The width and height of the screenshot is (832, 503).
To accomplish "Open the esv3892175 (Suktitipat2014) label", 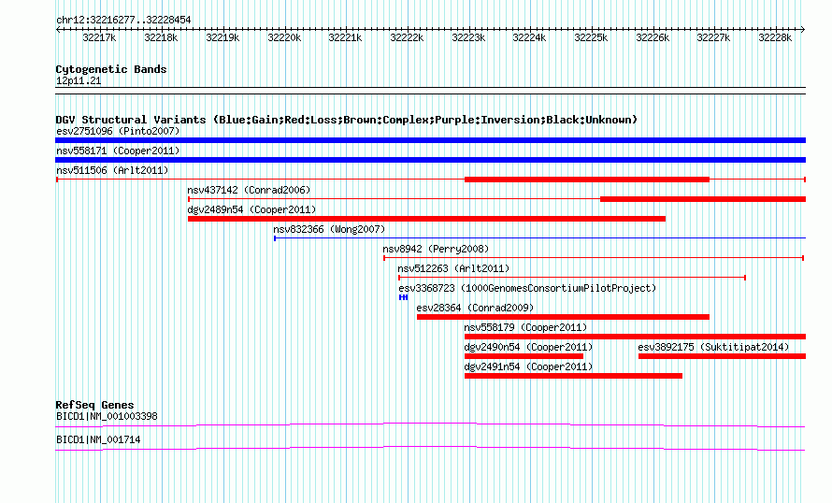I will pos(713,347).
